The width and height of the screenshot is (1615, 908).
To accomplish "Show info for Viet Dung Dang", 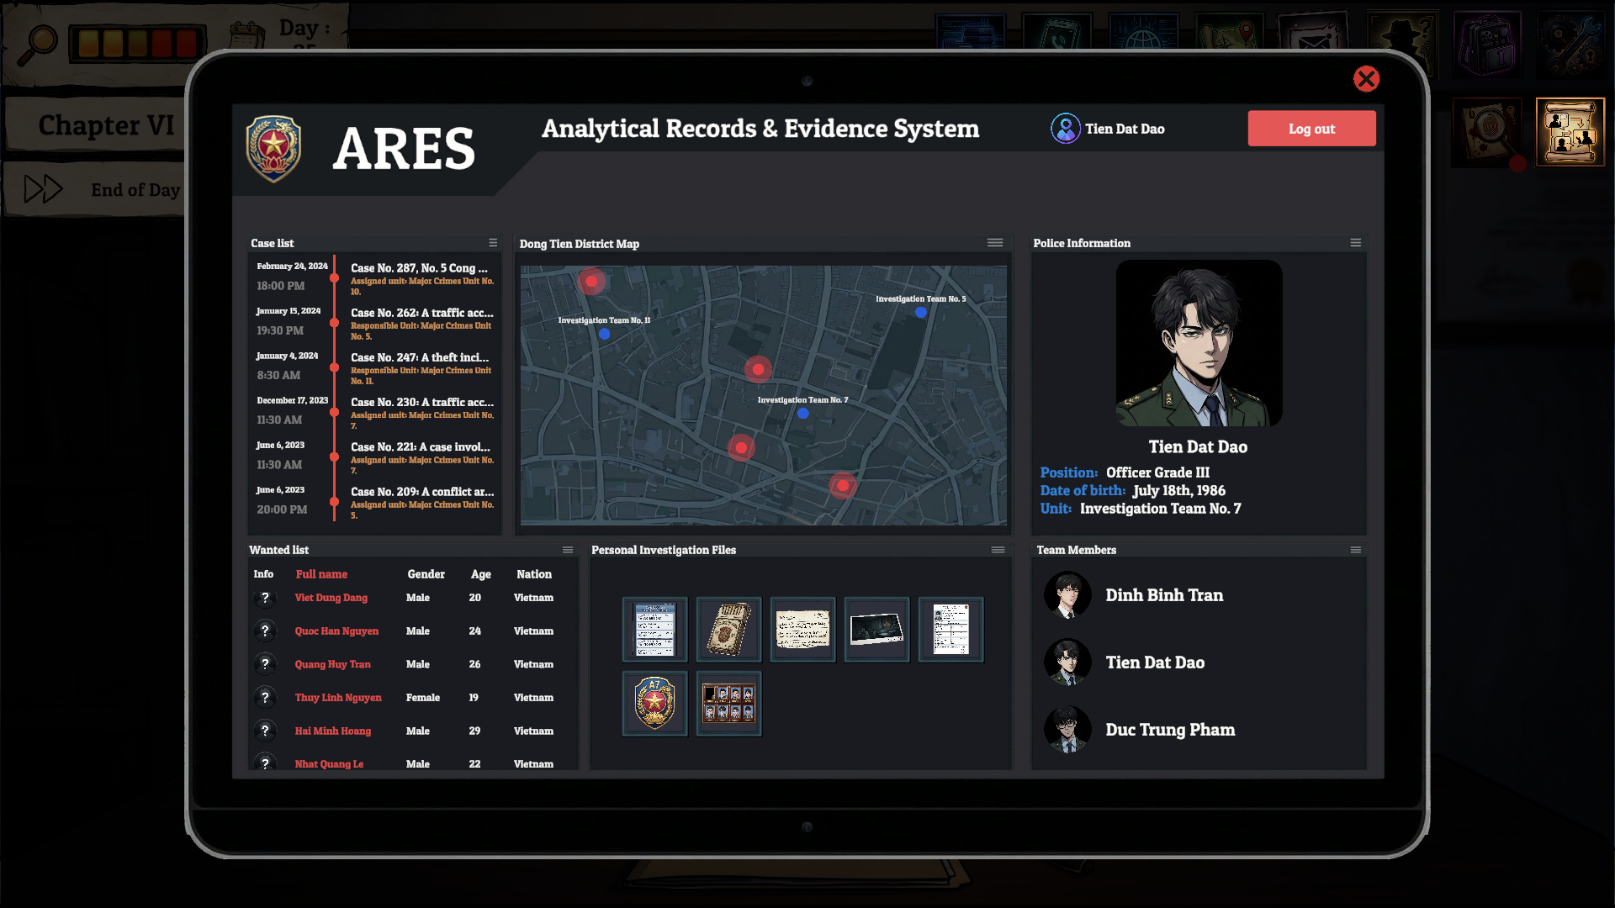I will [x=265, y=598].
